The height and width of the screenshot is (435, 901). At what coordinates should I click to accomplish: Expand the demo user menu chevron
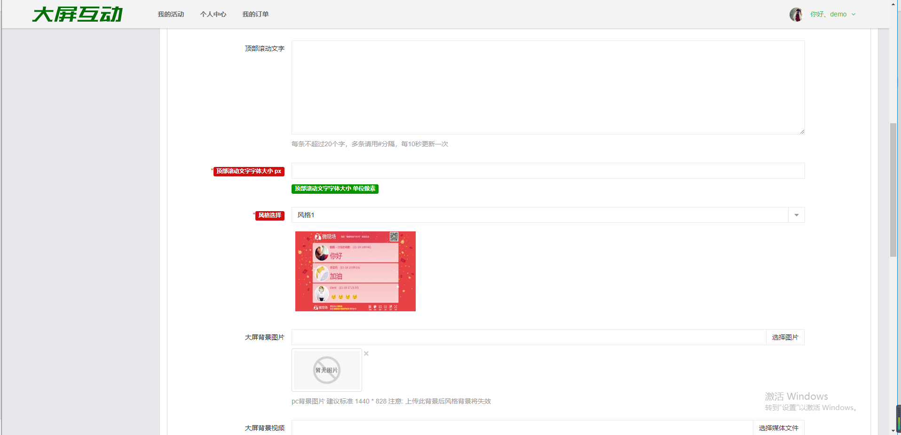pyautogui.click(x=854, y=15)
